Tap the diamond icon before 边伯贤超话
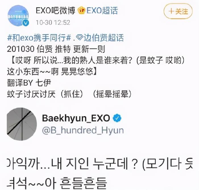Image resolution: width=199 pixels, height=190 pixels. coord(80,38)
